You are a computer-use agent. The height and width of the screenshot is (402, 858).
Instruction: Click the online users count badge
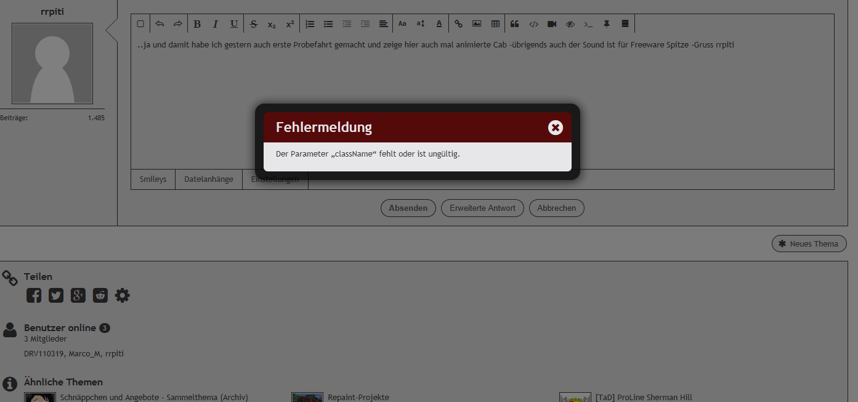tap(105, 328)
